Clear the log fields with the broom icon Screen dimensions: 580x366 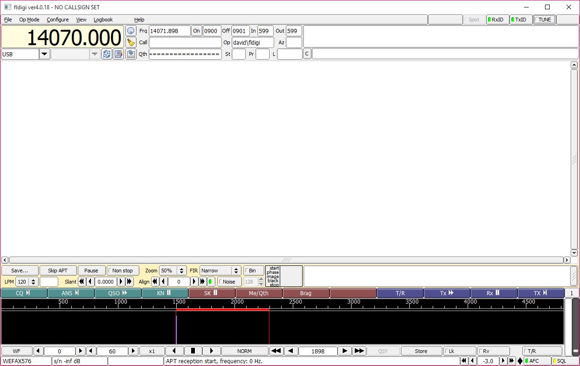coord(131,42)
